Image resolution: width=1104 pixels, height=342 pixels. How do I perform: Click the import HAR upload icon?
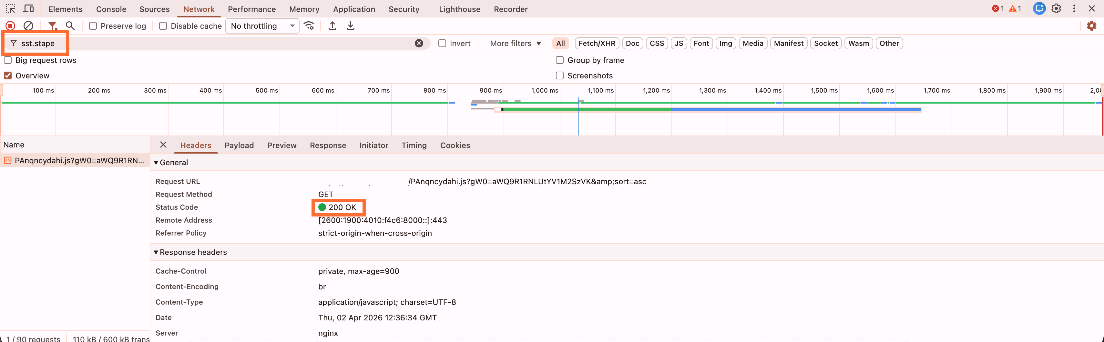[x=332, y=26]
